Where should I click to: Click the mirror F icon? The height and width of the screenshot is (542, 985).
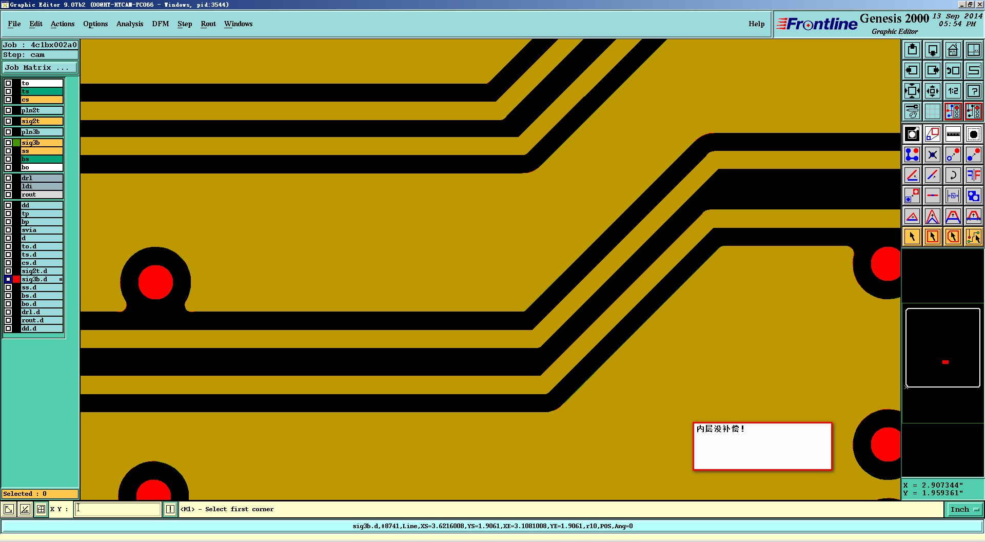pos(974,175)
